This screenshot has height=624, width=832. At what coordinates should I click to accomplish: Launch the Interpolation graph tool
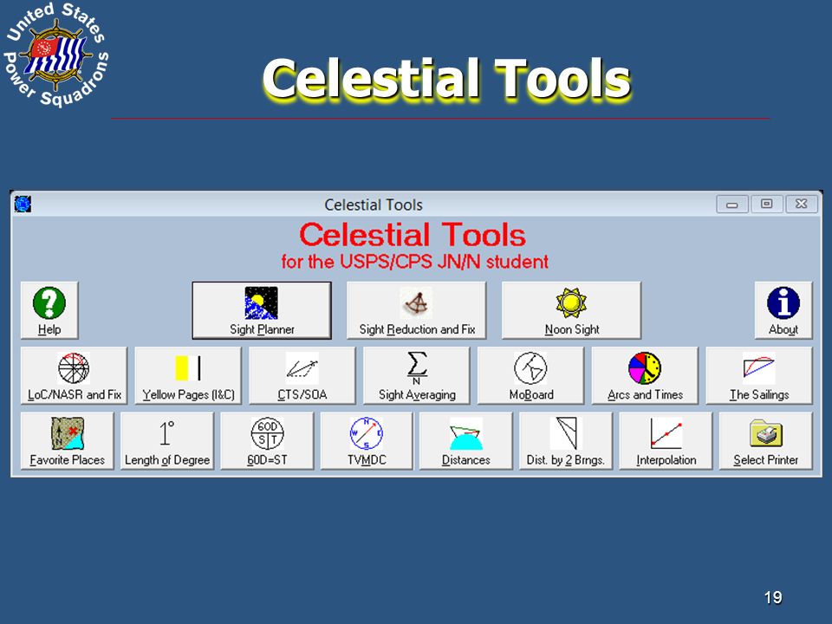click(666, 440)
